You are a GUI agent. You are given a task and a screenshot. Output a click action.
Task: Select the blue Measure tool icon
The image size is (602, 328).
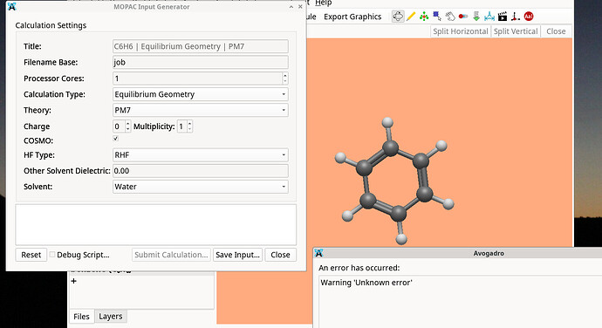(x=489, y=17)
